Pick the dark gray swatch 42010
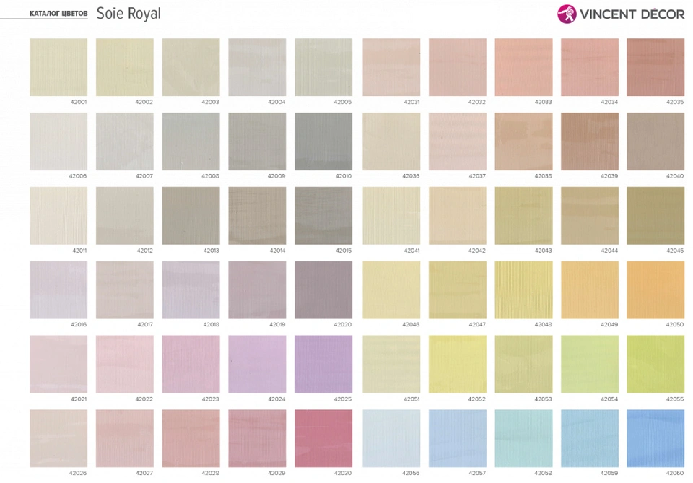 click(x=323, y=142)
